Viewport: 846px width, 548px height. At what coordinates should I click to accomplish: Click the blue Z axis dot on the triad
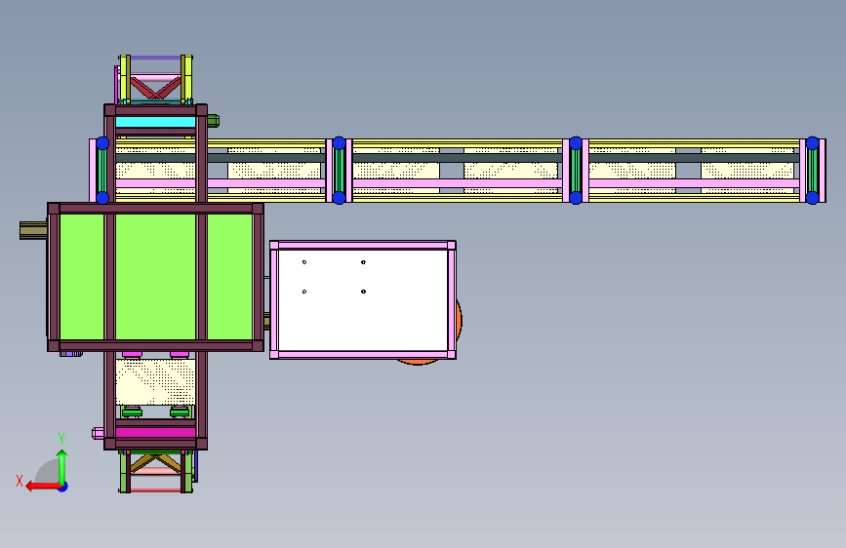63,487
